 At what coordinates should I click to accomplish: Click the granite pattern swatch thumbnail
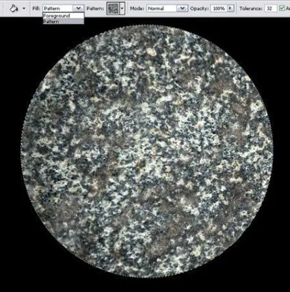click(113, 9)
